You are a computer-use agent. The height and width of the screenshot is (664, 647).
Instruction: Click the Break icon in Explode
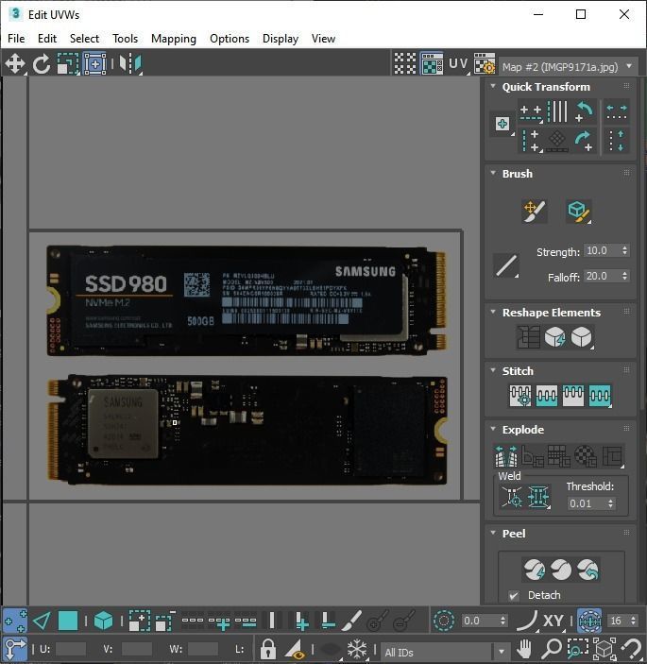tap(506, 455)
